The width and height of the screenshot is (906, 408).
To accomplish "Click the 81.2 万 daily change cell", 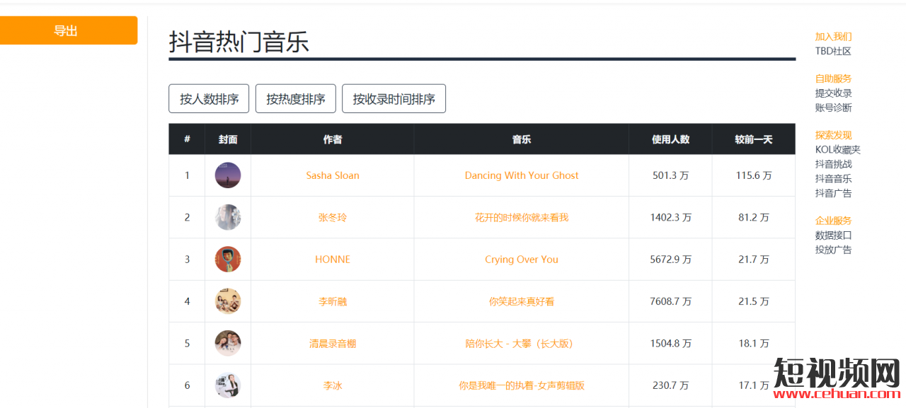I will (x=754, y=217).
